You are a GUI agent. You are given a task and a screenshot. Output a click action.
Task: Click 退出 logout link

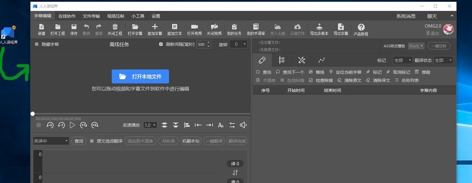click(x=433, y=33)
